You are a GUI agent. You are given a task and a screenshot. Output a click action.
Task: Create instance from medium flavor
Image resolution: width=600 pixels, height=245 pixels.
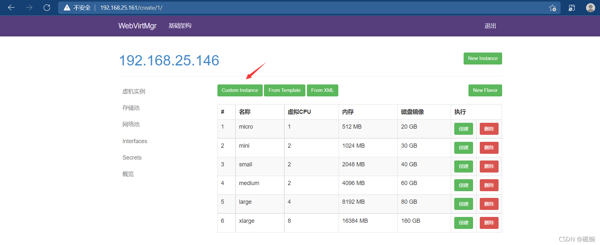(x=464, y=185)
